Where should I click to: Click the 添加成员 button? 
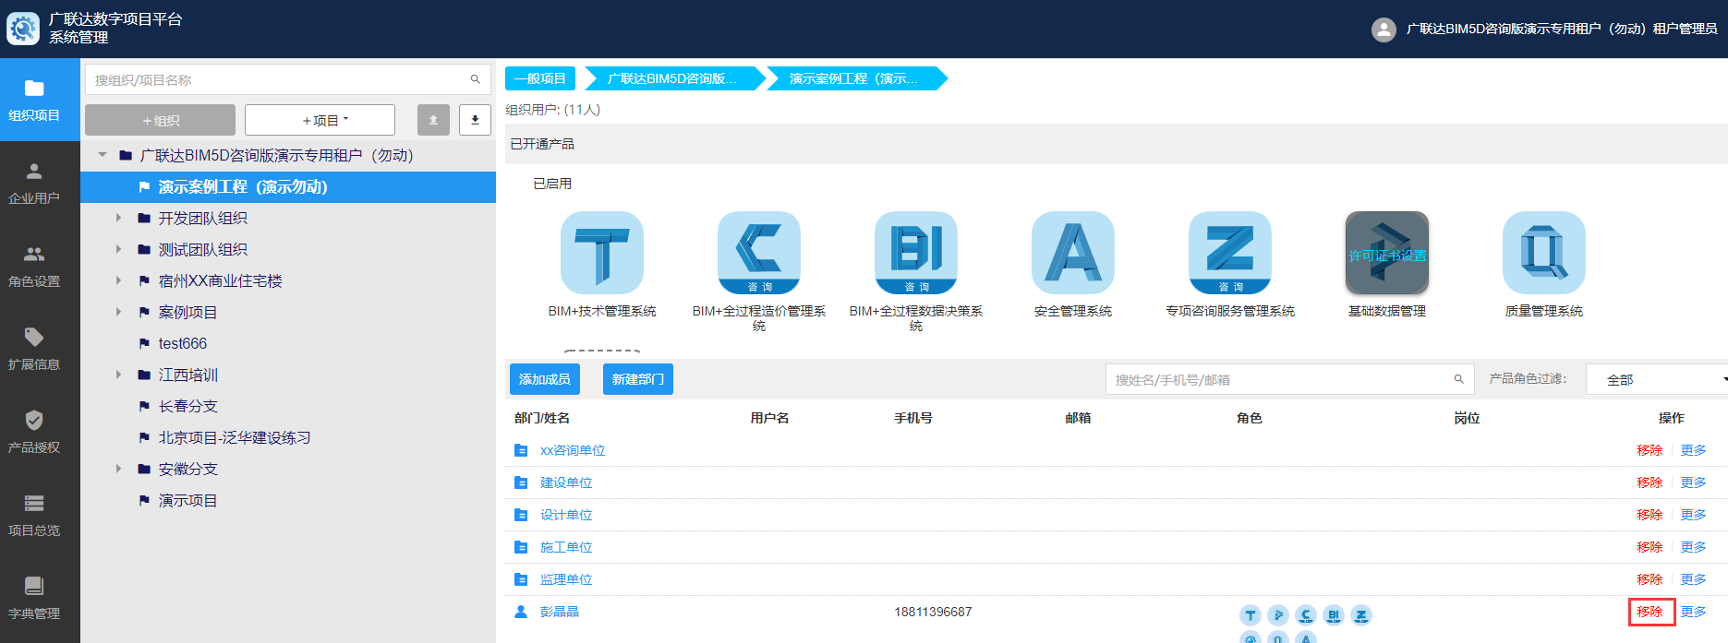coord(545,379)
